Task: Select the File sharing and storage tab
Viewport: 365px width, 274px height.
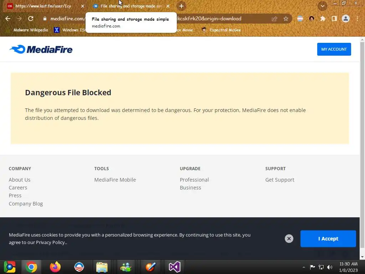Action: click(131, 6)
